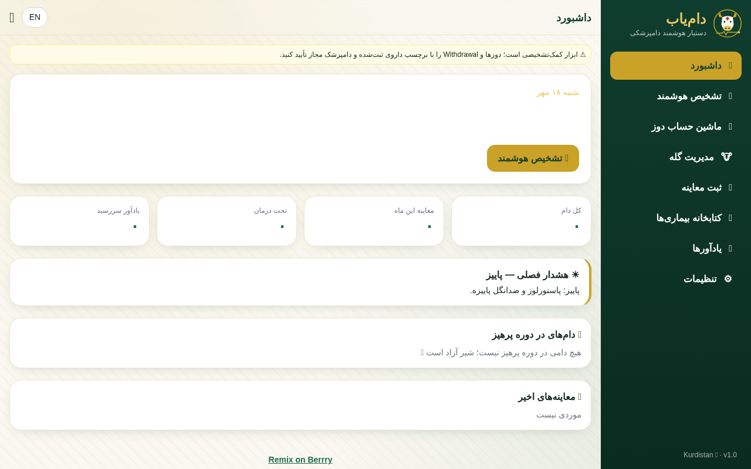Click the معاینه‌های اخیر heading

(x=550, y=397)
